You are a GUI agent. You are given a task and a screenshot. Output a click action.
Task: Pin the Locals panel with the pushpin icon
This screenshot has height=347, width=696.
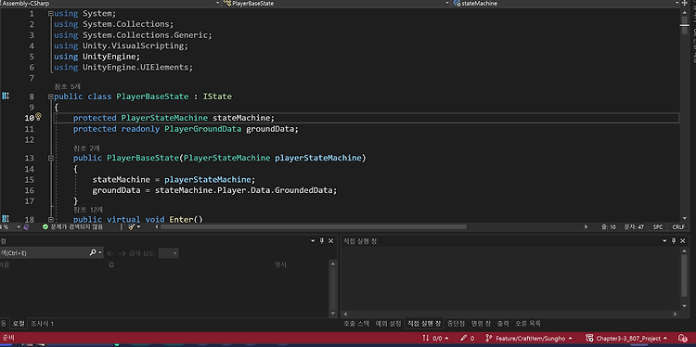click(322, 241)
